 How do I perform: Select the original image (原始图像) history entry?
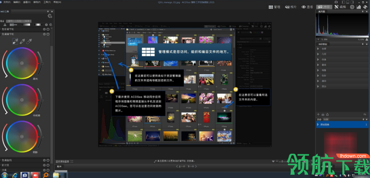pos(342,124)
